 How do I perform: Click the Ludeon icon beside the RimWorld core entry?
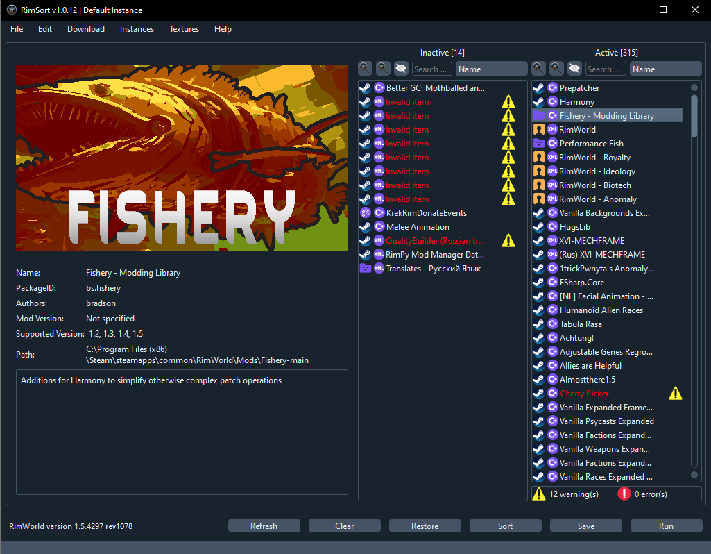coord(538,130)
